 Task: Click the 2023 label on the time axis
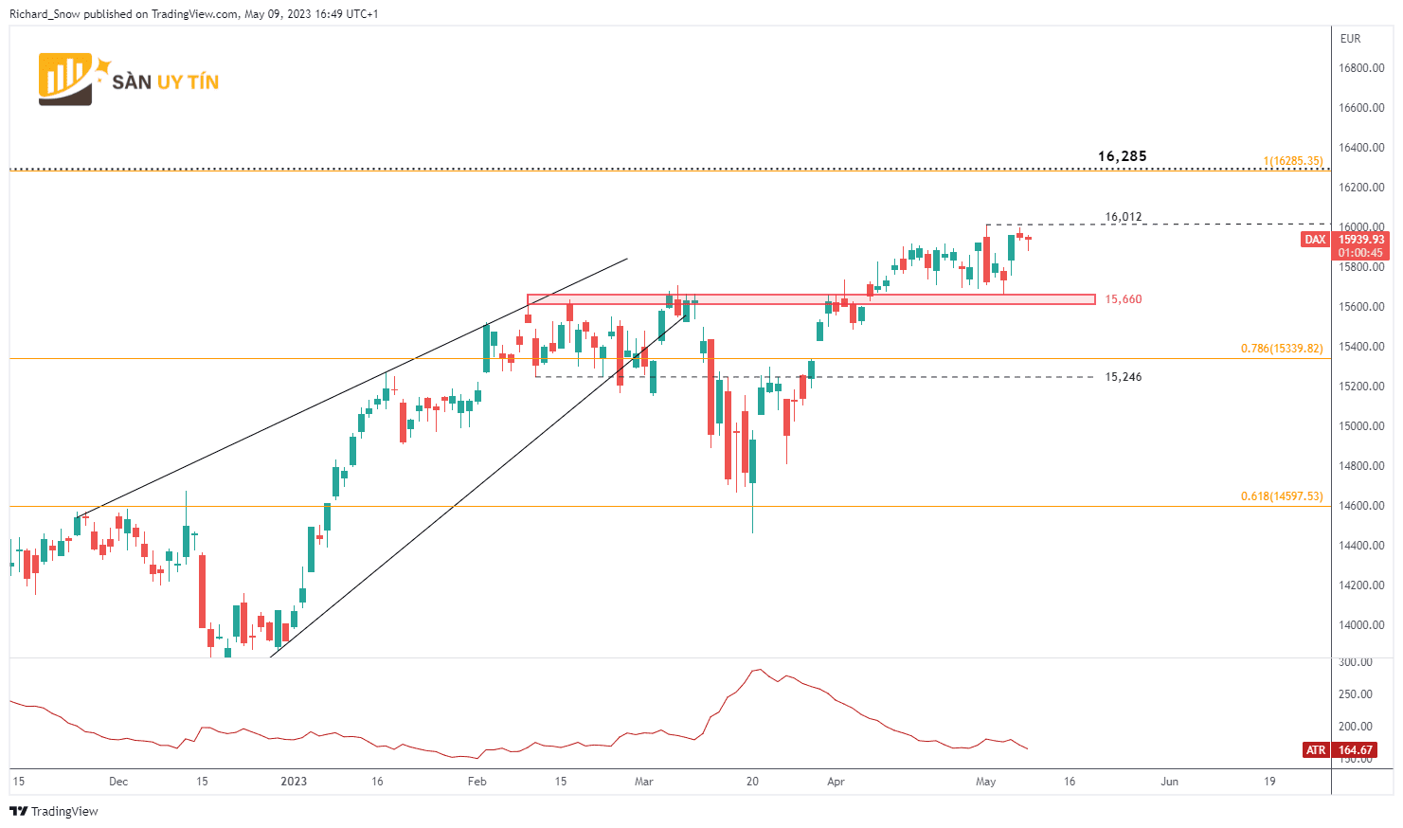[x=294, y=782]
